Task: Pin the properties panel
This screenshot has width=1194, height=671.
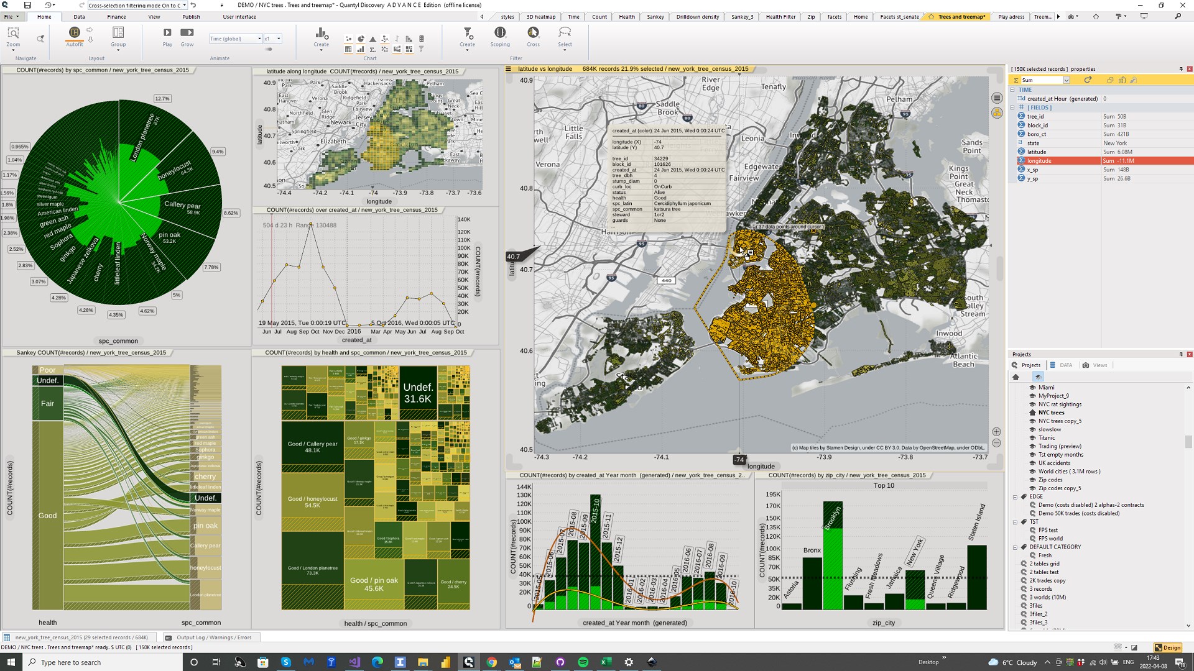Action: [x=1181, y=69]
